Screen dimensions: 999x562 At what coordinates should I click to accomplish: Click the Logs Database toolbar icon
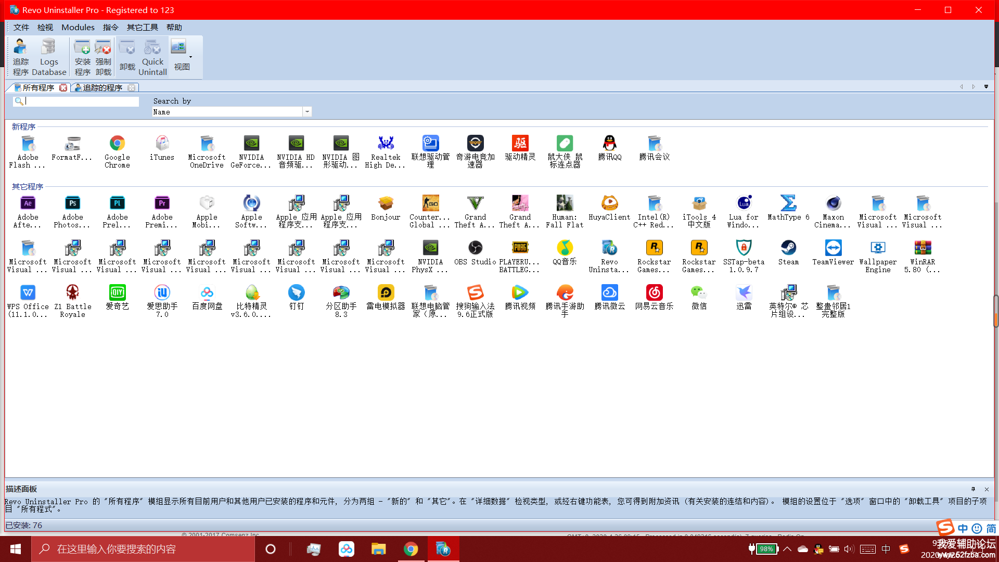pos(49,57)
